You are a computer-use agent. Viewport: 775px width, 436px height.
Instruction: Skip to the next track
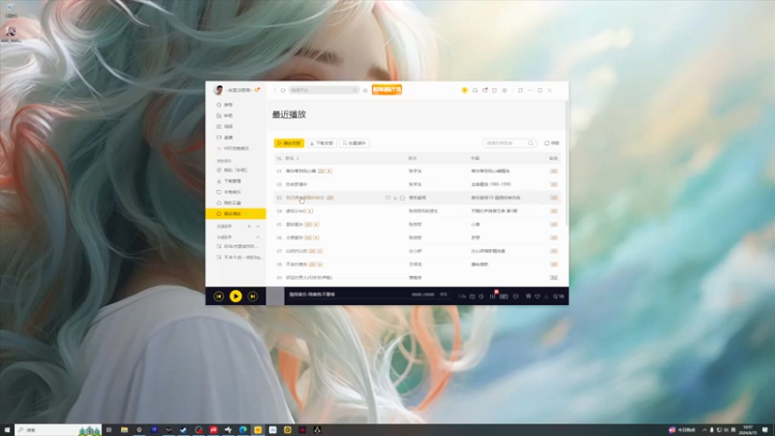coord(253,296)
